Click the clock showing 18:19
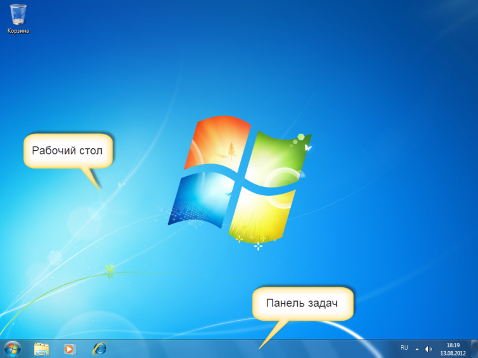Screen dimensions: 478x358 pos(453,345)
